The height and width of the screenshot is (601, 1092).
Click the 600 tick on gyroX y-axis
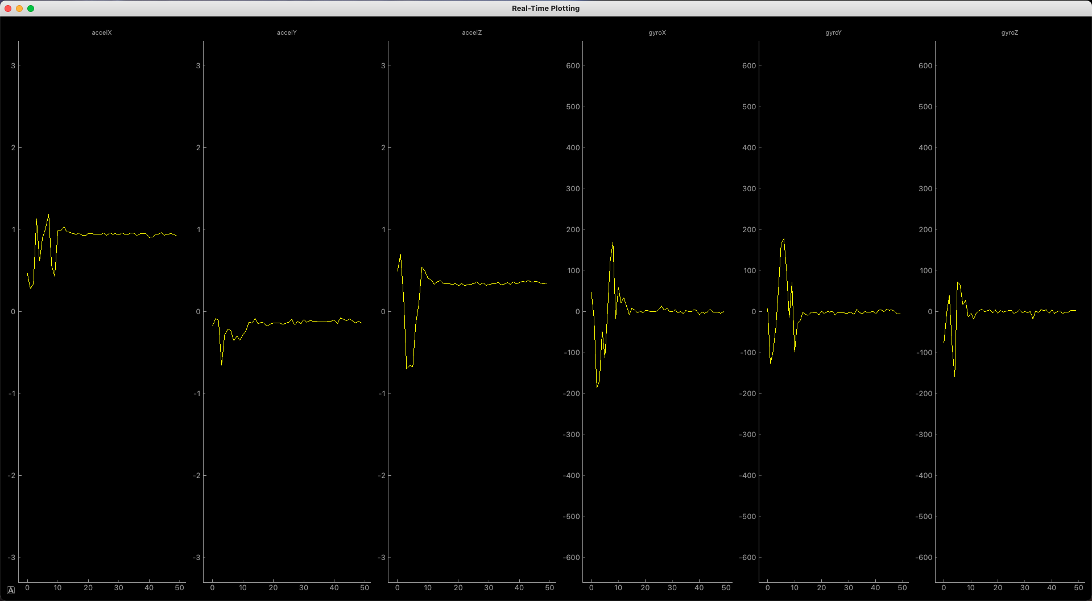point(573,66)
